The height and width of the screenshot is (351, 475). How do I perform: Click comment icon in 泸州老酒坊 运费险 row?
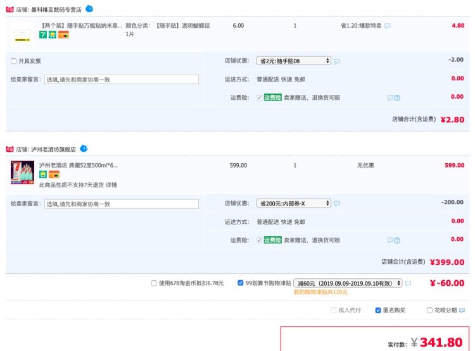click(390, 240)
